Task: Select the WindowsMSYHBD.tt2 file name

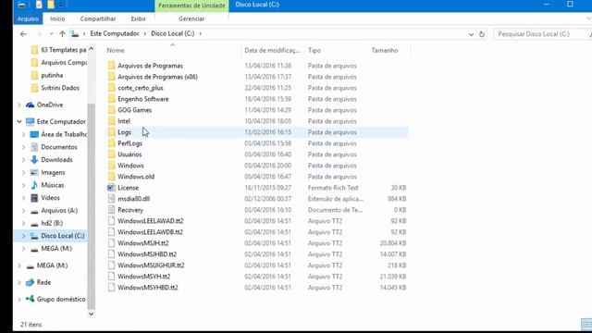Action: [148, 288]
